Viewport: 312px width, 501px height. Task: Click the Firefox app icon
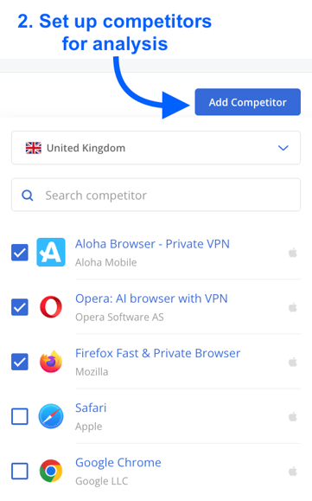tap(51, 362)
